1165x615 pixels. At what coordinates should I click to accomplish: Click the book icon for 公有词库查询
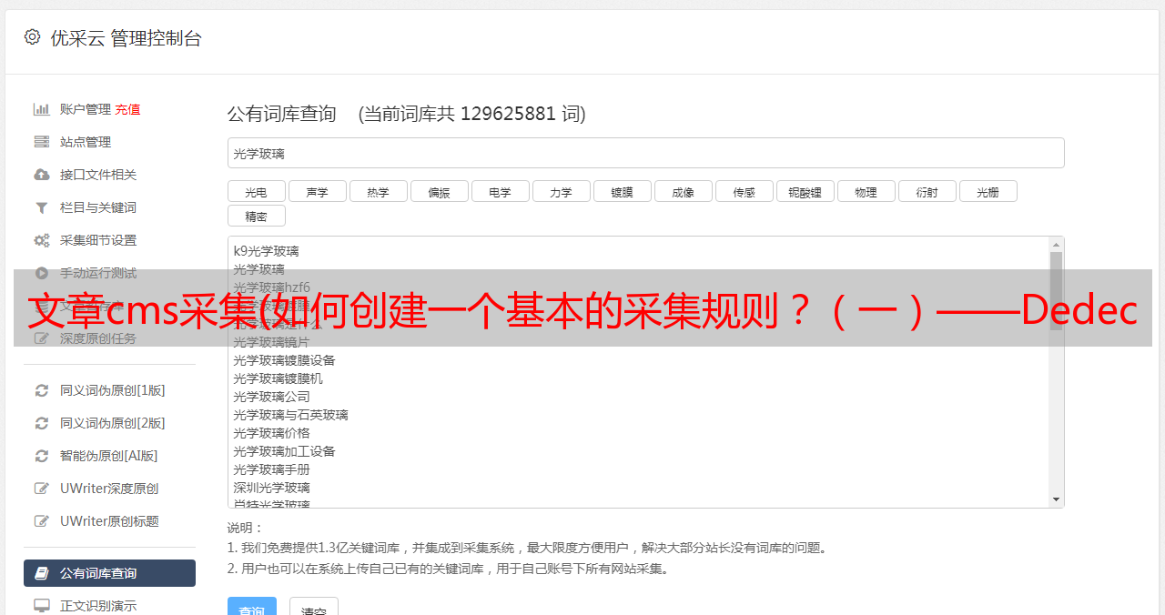(x=42, y=573)
